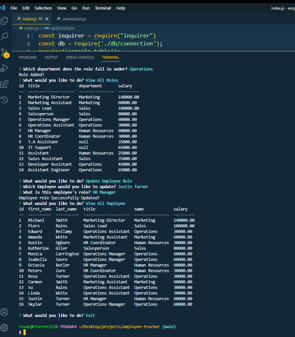Click the 'department' column header in roles table
This screenshot has height=337, width=295.
90,86
